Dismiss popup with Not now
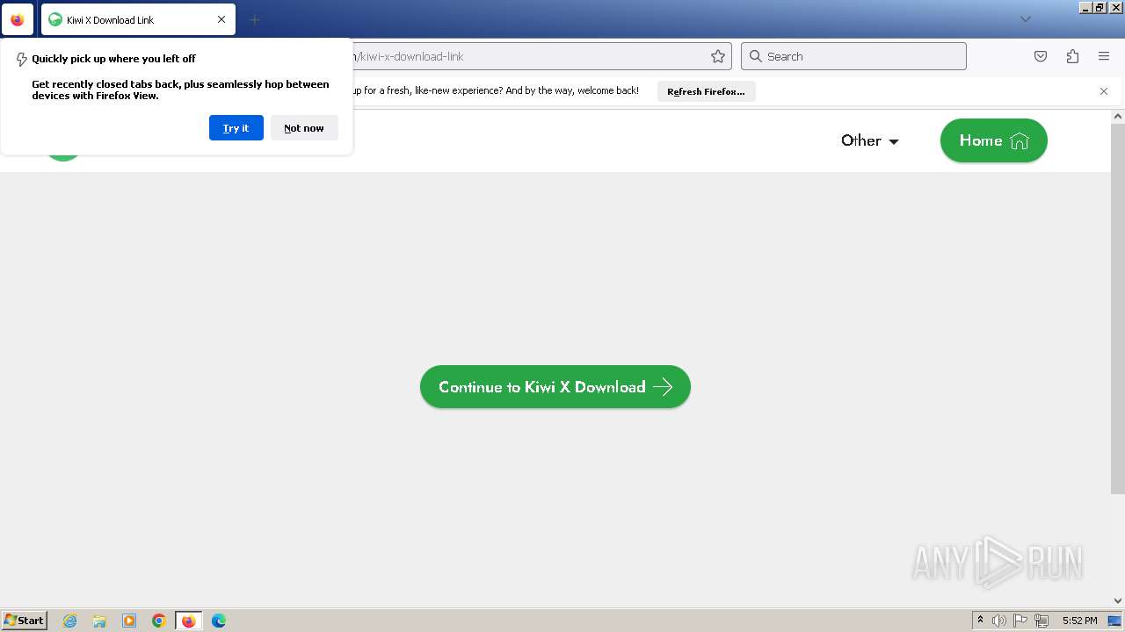Screen dimensions: 1125x632 pos(304,127)
